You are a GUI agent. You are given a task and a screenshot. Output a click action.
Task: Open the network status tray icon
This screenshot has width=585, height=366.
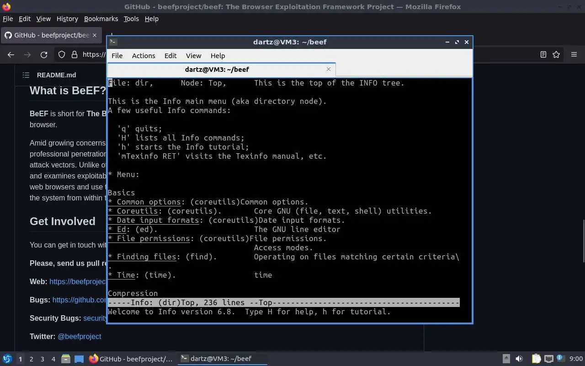[x=548, y=359]
